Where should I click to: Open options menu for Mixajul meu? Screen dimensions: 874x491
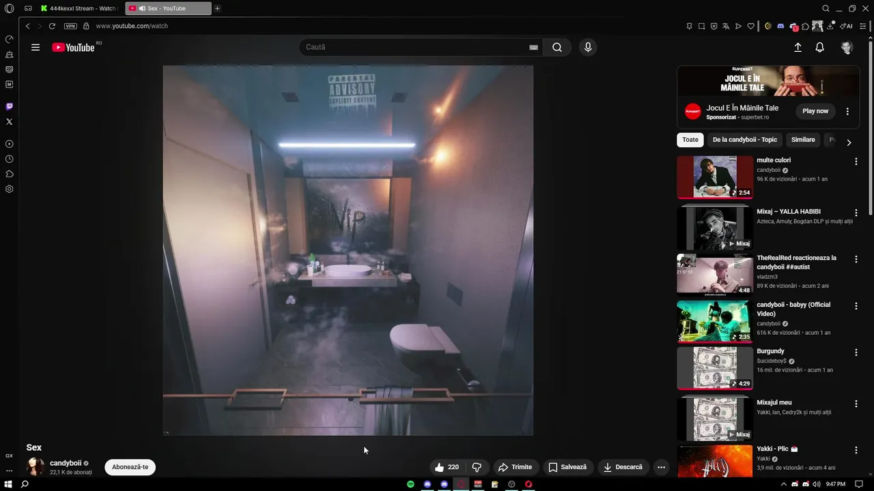(x=856, y=404)
